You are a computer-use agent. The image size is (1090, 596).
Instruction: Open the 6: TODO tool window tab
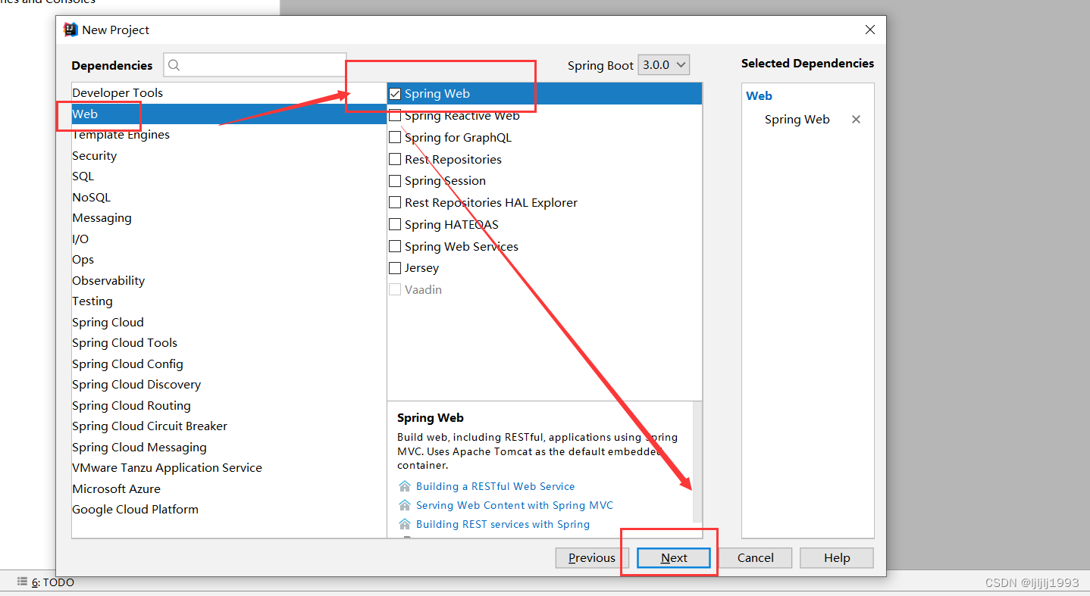point(53,582)
